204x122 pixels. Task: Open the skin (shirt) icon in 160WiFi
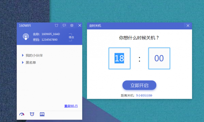pyautogui.click(x=56, y=25)
